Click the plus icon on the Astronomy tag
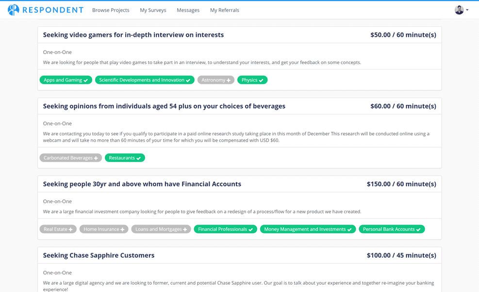This screenshot has width=479, height=292. 229,80
